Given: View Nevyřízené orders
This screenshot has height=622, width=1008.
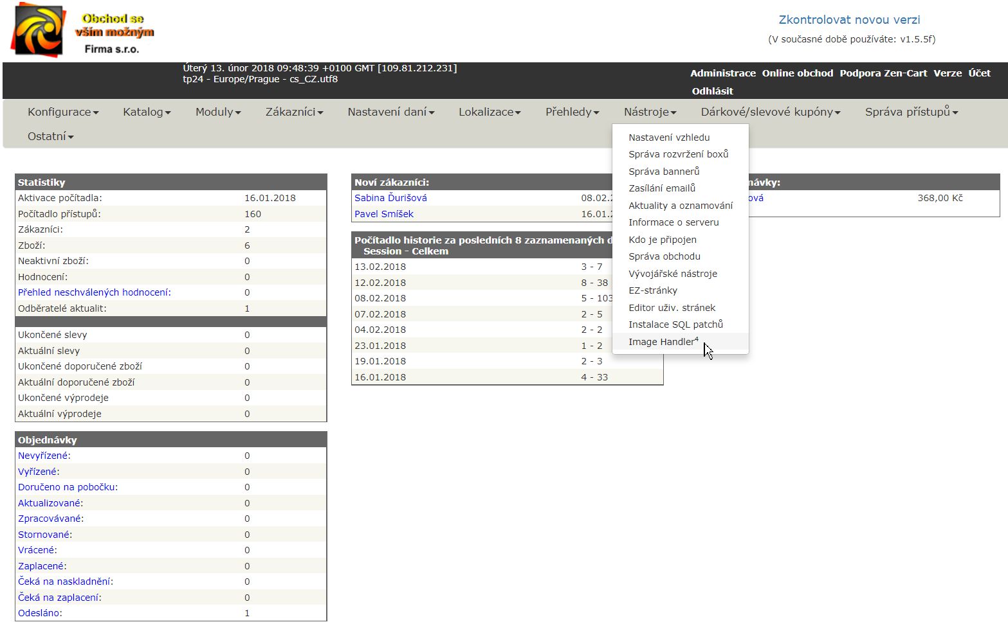Looking at the screenshot, I should pos(44,456).
